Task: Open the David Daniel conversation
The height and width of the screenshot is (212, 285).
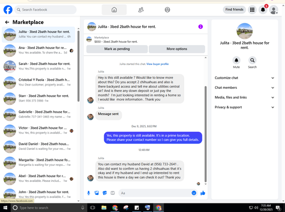Action: (38, 146)
